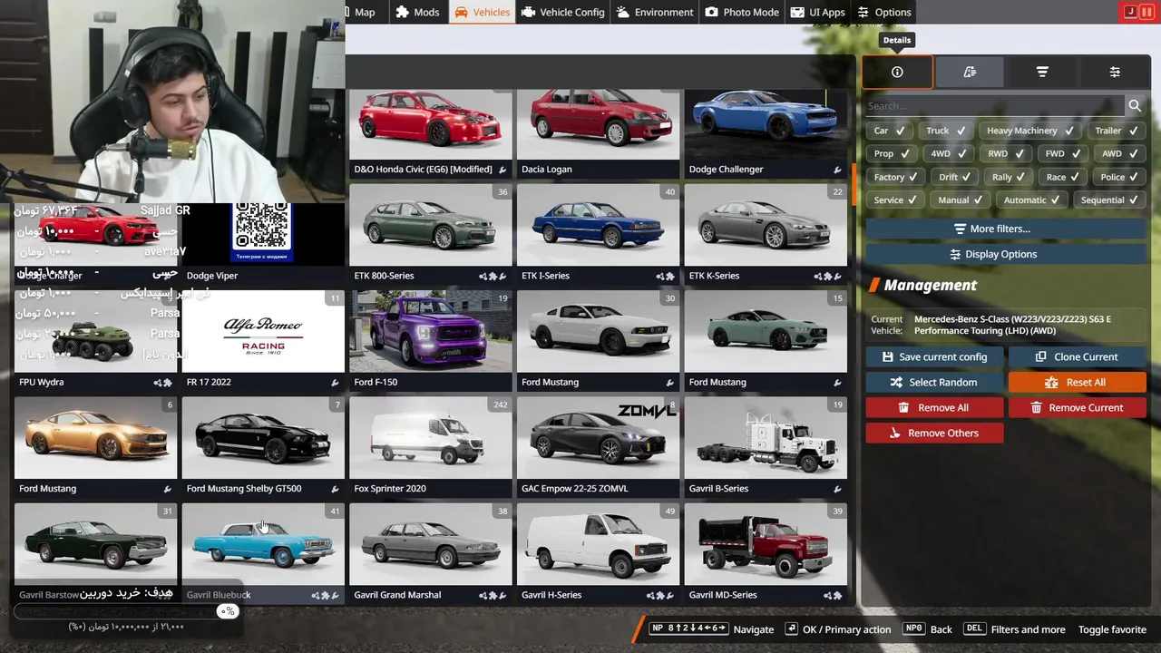Open the sorting tab icon
Image resolution: width=1161 pixels, height=653 pixels.
point(1042,73)
